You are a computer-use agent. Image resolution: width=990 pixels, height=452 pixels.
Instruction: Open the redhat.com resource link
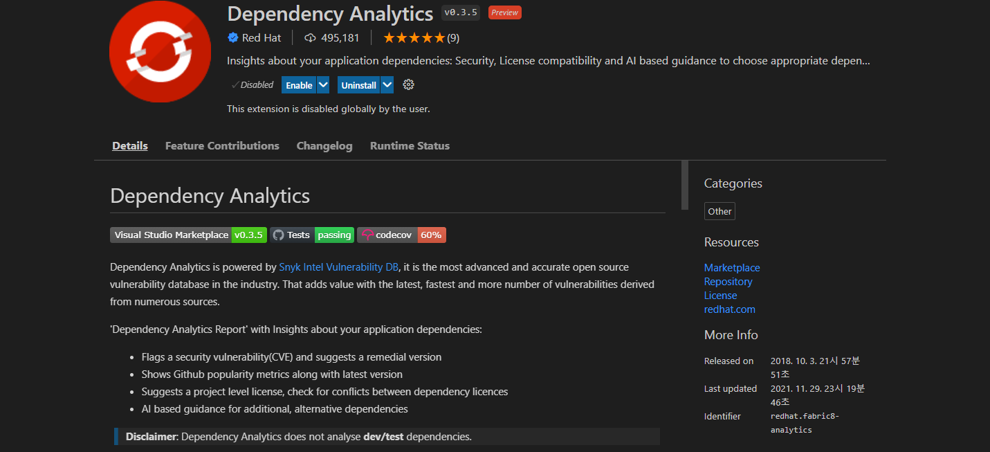tap(730, 309)
